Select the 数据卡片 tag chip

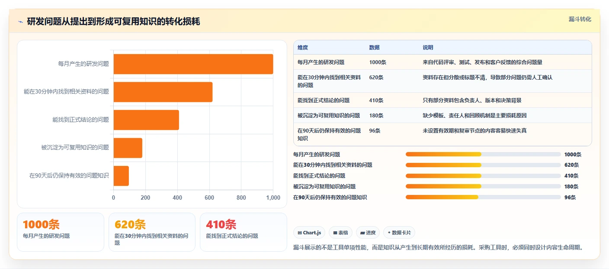pos(399,233)
